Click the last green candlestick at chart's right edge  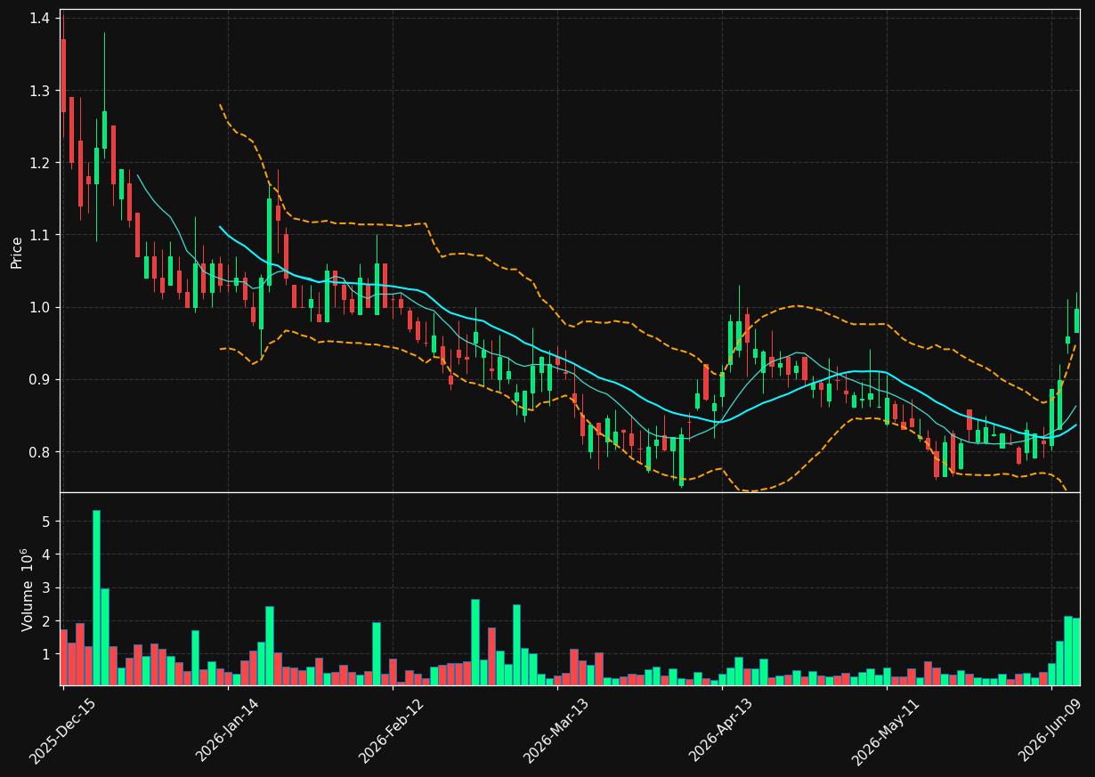1076,320
